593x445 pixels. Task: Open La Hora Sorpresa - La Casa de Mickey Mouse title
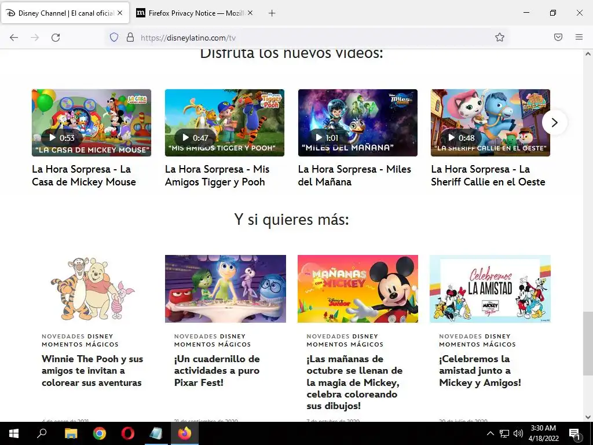click(84, 176)
